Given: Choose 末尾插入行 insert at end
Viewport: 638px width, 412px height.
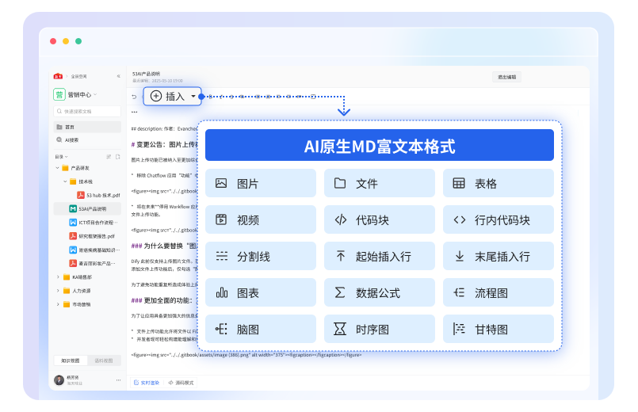Looking at the screenshot, I should [498, 256].
